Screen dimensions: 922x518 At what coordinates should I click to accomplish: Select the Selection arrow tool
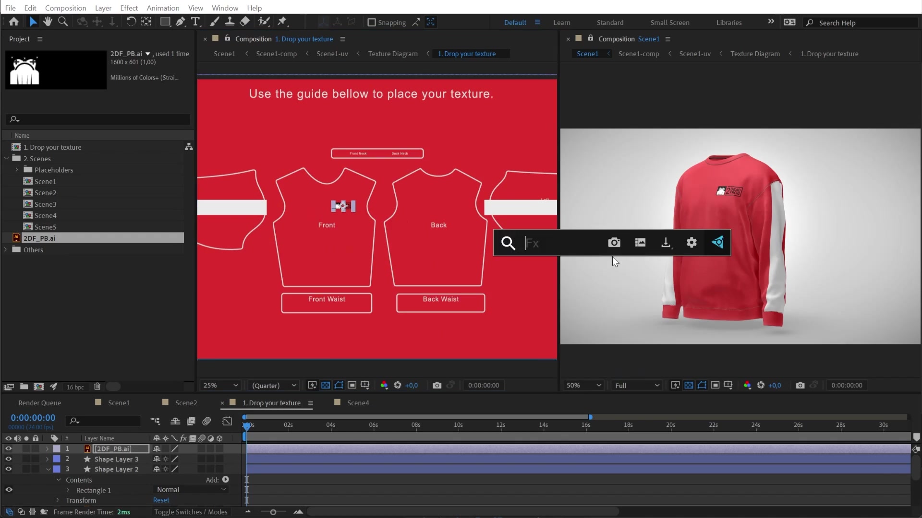tap(33, 22)
